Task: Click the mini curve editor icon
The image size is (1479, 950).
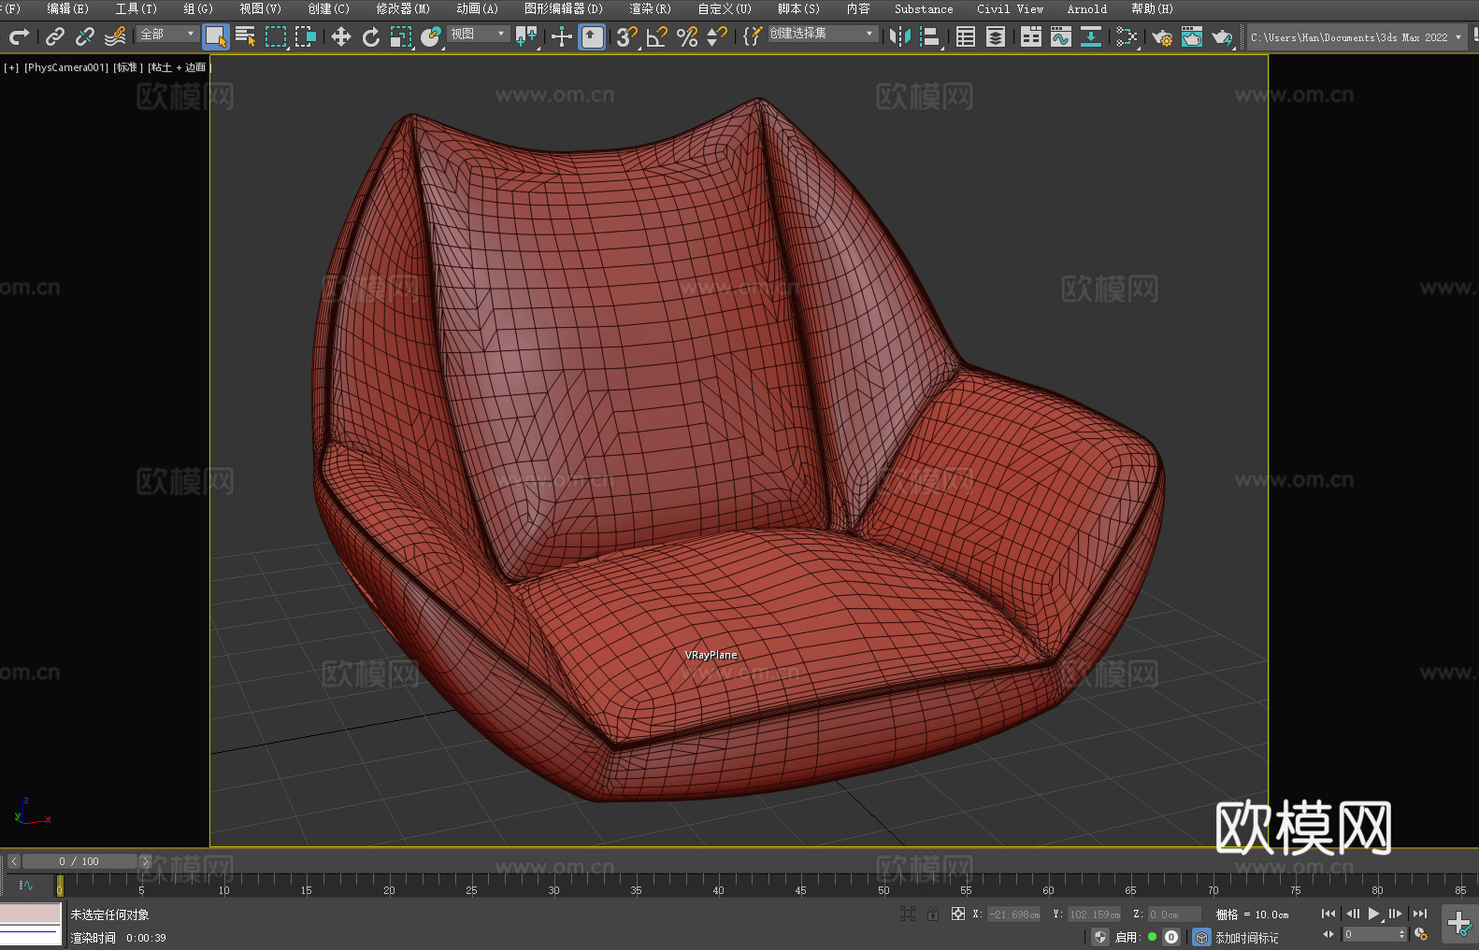Action: (26, 885)
